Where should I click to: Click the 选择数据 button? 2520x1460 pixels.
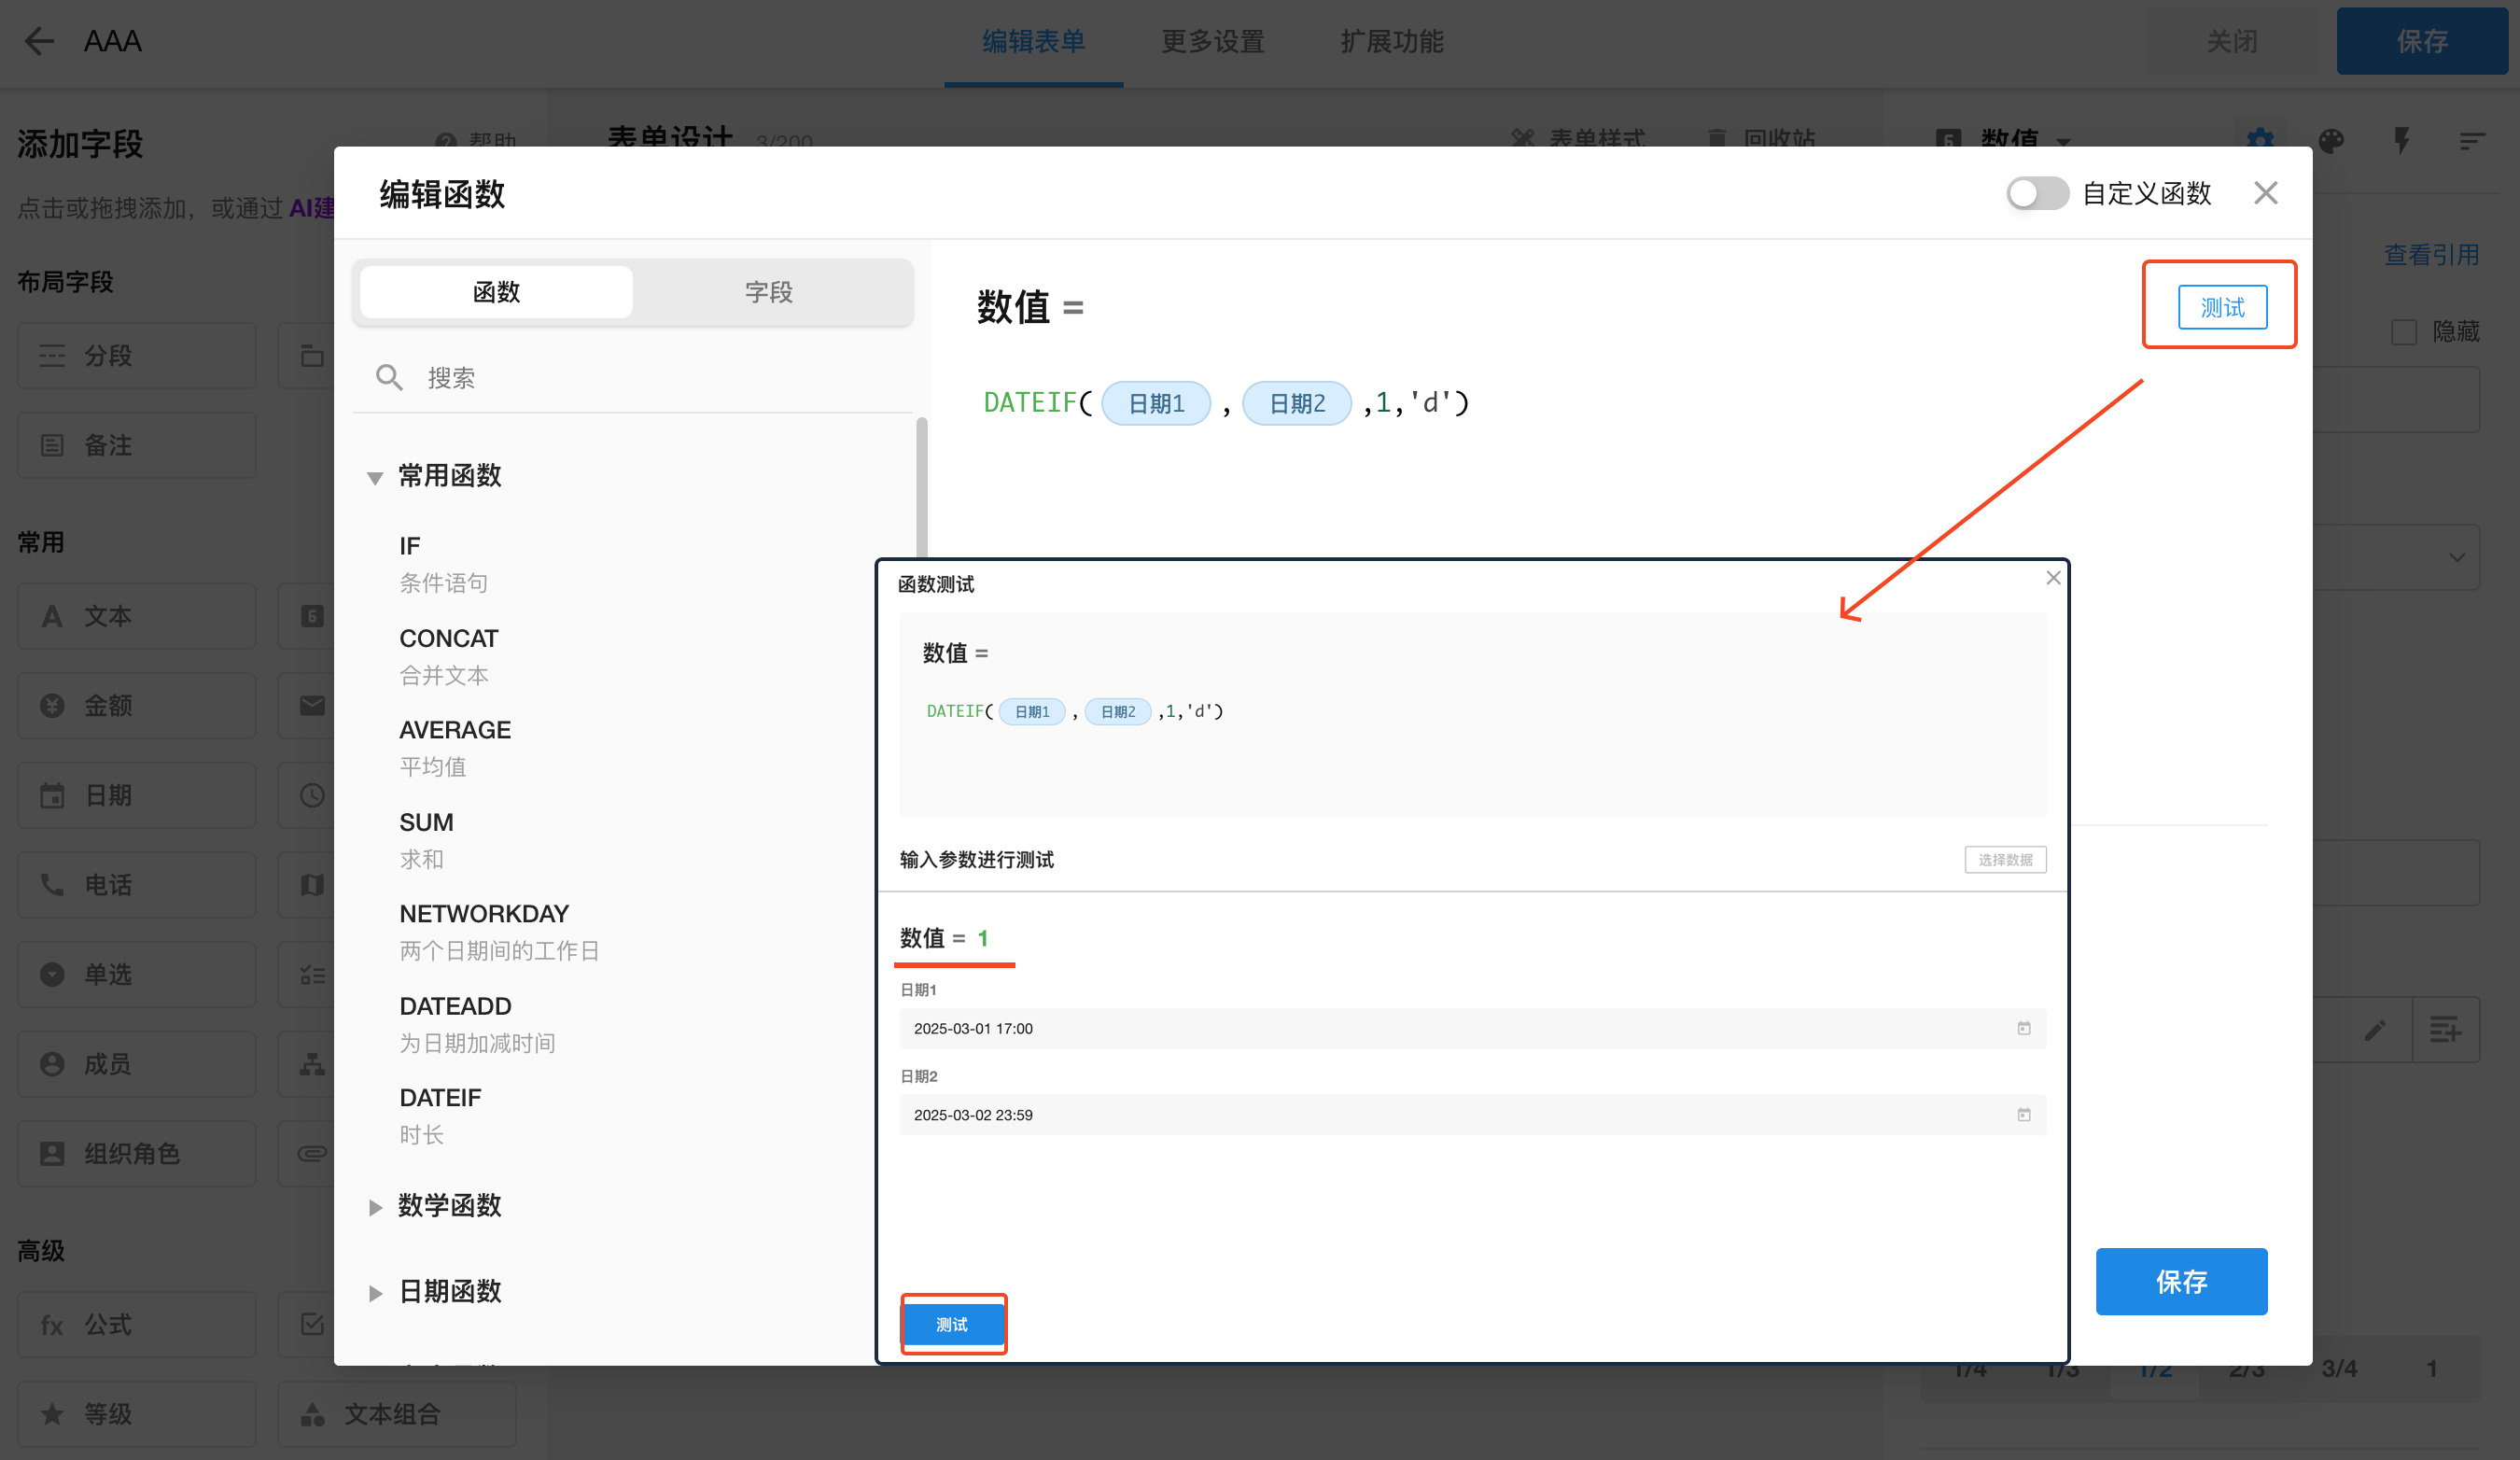tap(2004, 860)
